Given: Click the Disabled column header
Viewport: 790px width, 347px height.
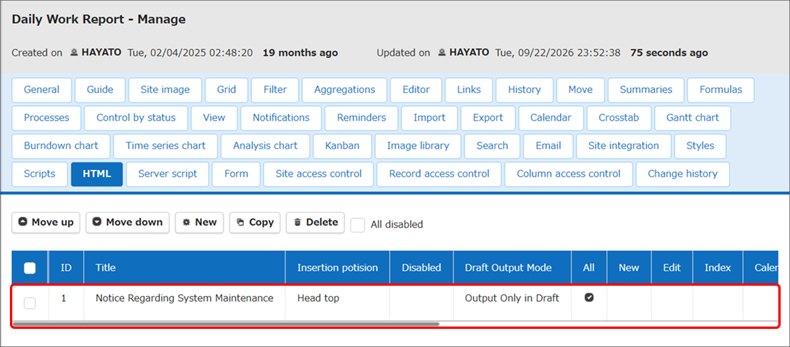Looking at the screenshot, I should tap(422, 268).
